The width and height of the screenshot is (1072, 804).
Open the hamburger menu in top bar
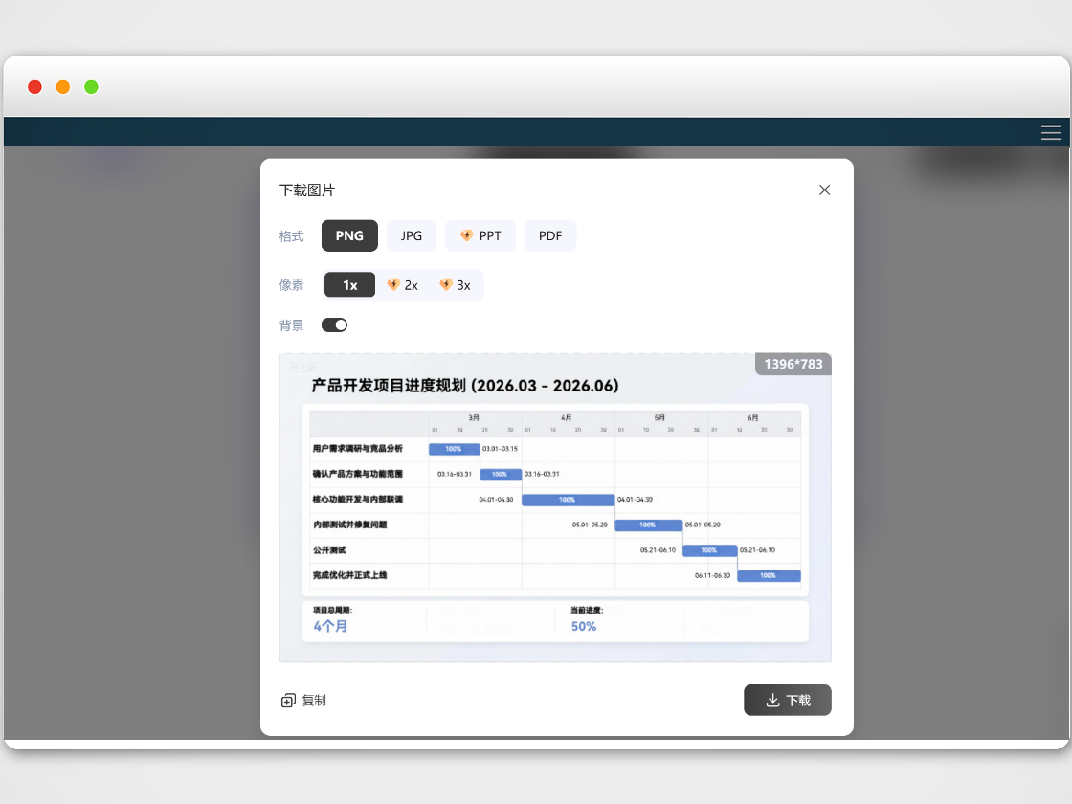(x=1051, y=133)
